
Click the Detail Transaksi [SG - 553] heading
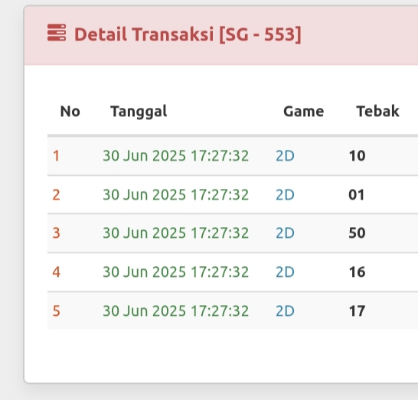click(188, 34)
